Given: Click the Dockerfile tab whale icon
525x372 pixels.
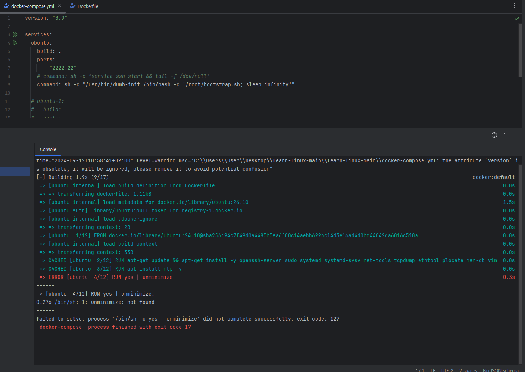Looking at the screenshot, I should click(73, 6).
